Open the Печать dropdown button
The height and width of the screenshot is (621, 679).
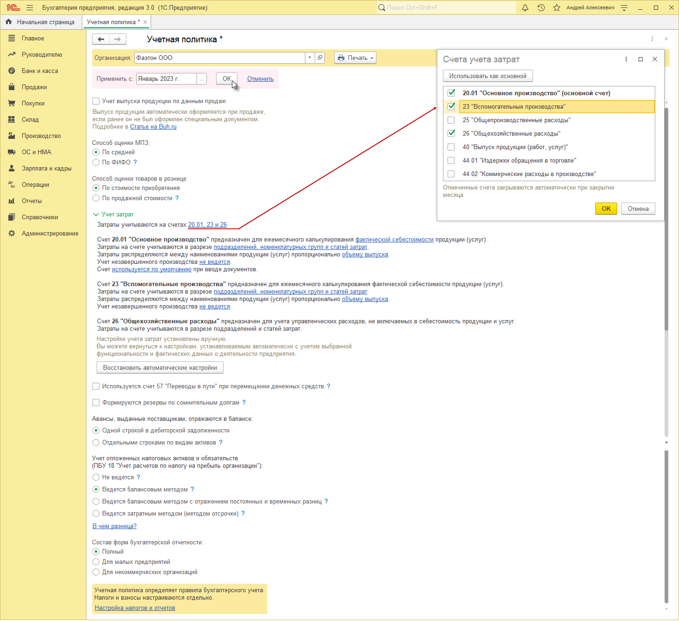pos(355,58)
